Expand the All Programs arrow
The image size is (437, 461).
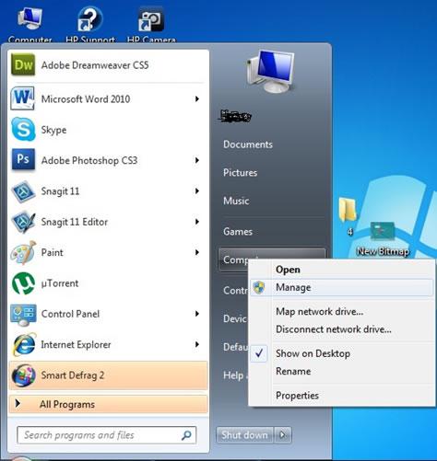[18, 404]
